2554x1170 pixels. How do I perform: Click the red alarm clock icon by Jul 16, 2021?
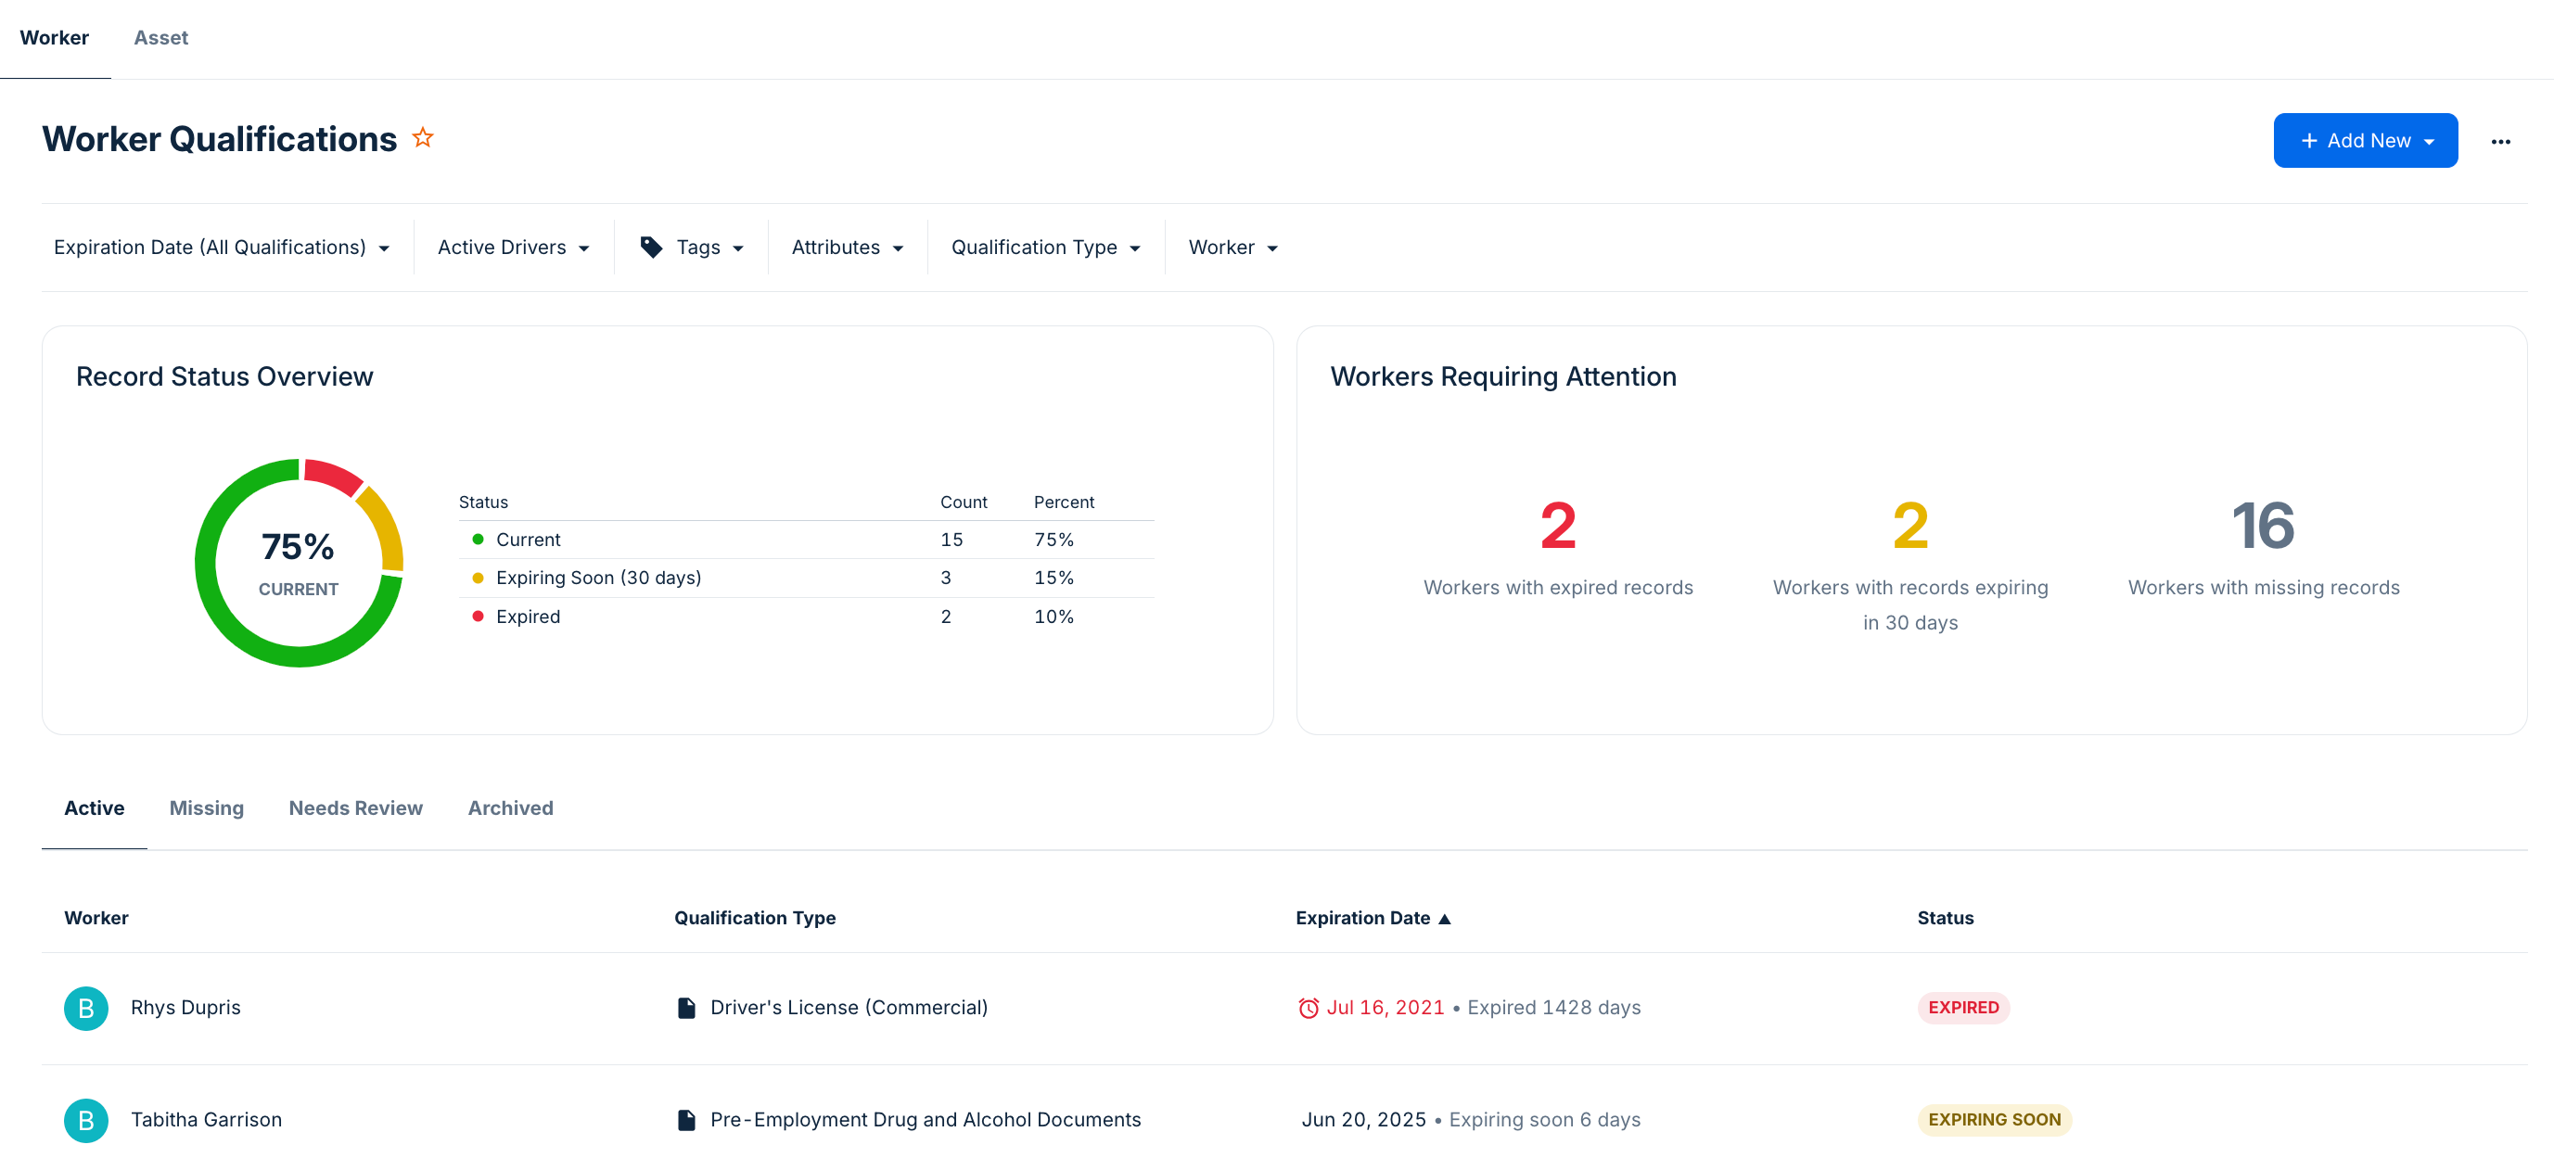click(1308, 1008)
